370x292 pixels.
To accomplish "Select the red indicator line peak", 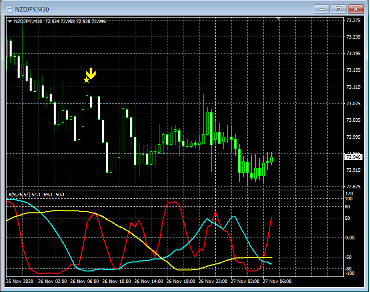I will (x=173, y=202).
